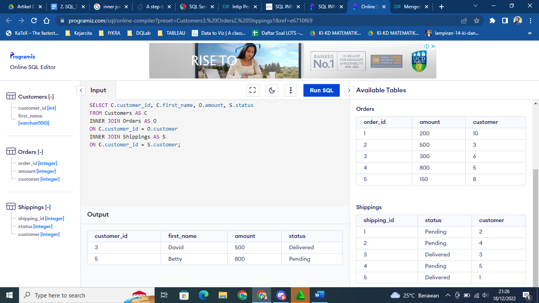Click the Orders table icon in sidebar
This screenshot has width=539, height=303.
[11, 152]
